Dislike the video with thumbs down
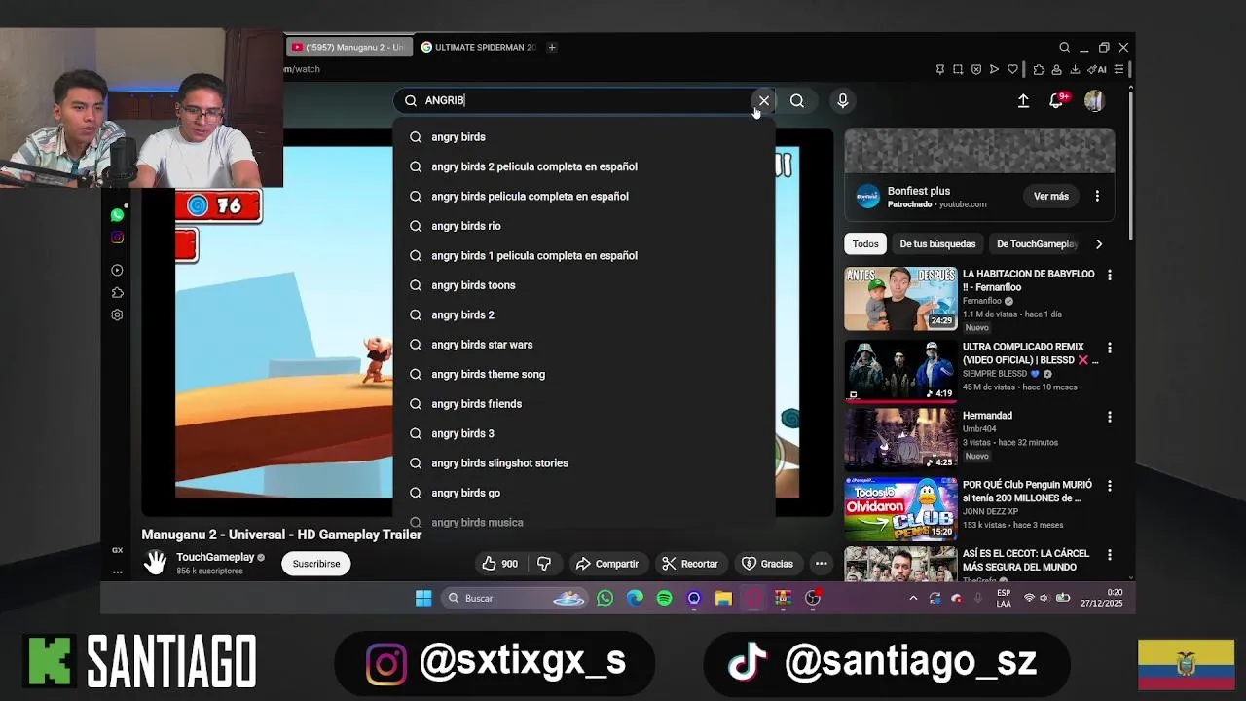 (x=545, y=564)
